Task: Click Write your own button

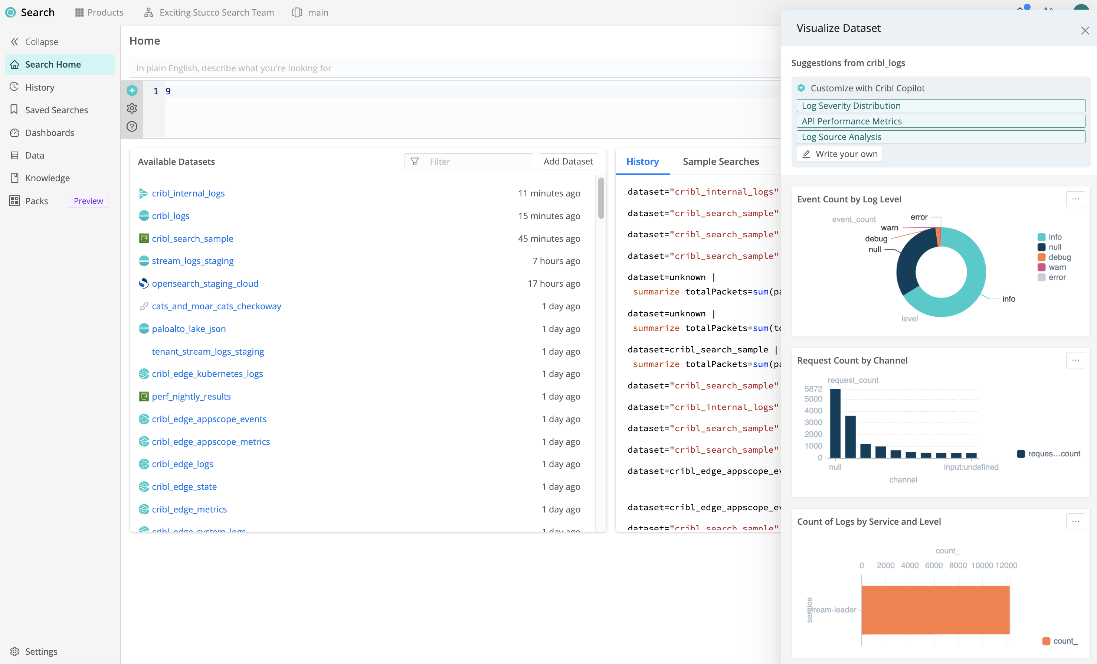Action: coord(840,154)
